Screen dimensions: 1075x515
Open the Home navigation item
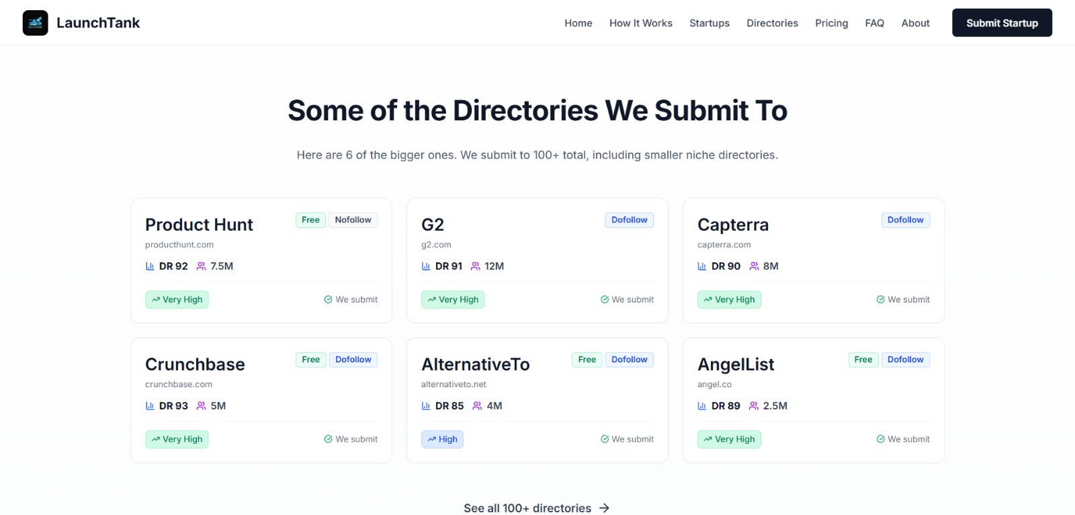[x=578, y=23]
